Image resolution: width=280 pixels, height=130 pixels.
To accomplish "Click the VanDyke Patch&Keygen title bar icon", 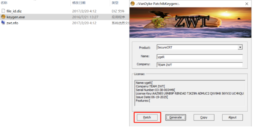I will 133,3.
